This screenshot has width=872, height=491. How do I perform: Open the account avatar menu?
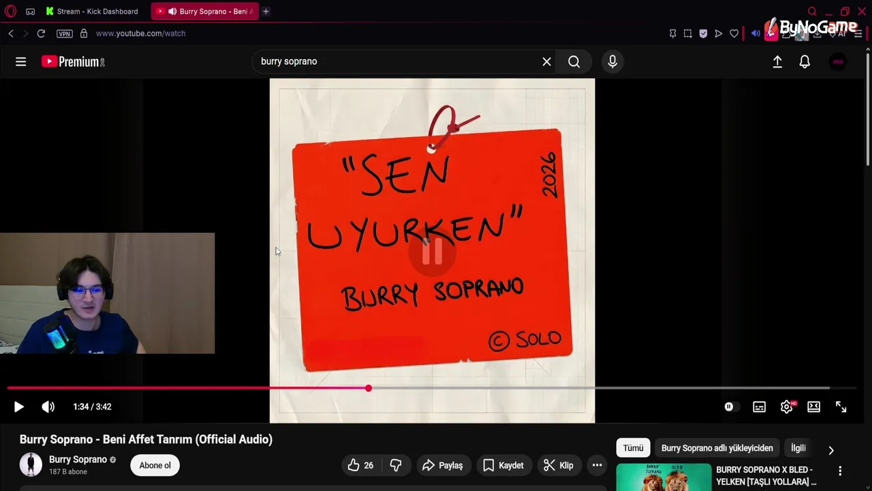(x=838, y=61)
